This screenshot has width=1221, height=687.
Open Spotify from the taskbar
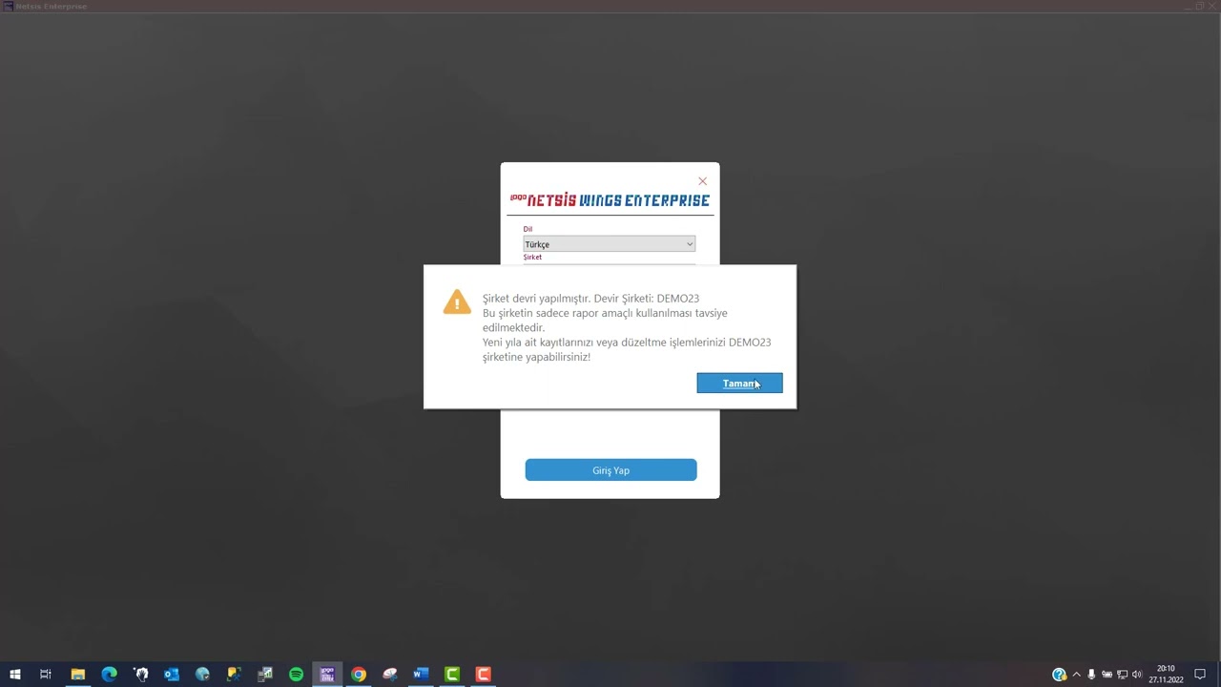(x=296, y=675)
